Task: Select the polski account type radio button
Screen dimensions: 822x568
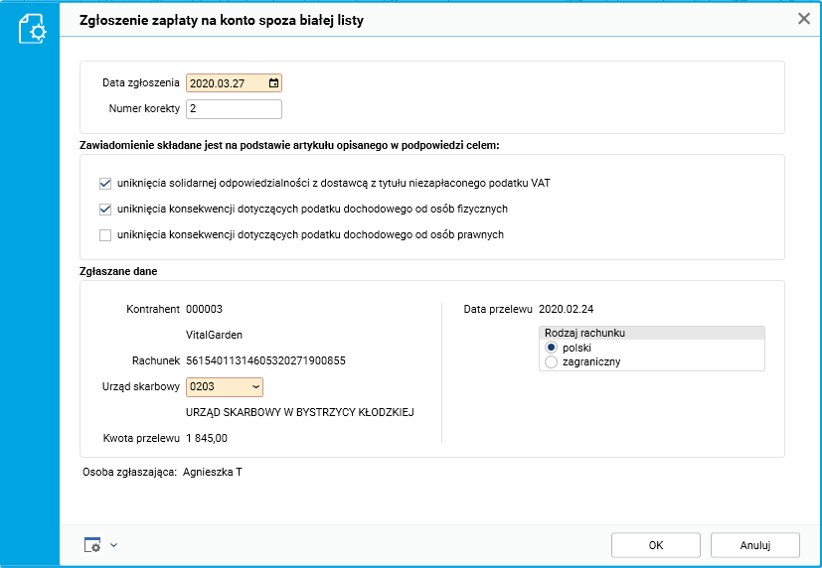Action: coord(552,349)
